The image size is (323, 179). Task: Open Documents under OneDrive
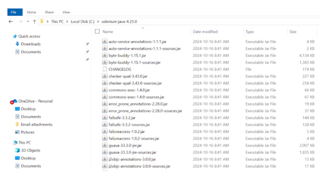(x=31, y=117)
